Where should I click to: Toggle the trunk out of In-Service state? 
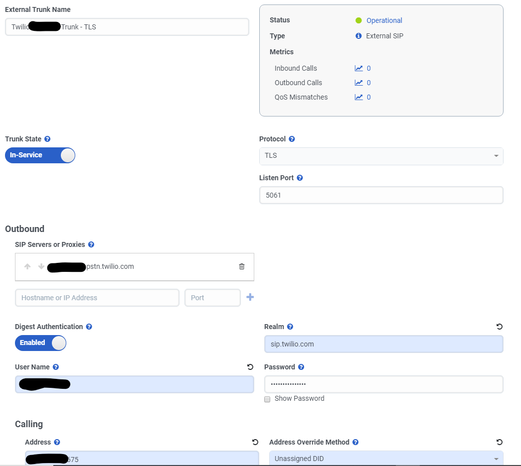coord(40,155)
